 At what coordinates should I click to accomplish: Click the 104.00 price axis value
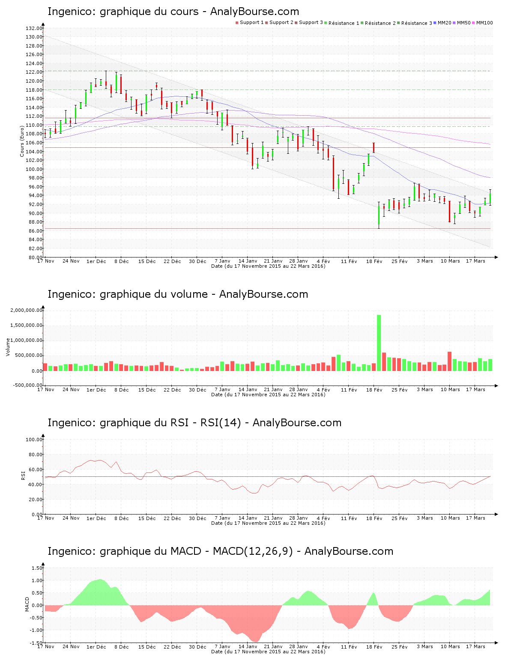(34, 152)
